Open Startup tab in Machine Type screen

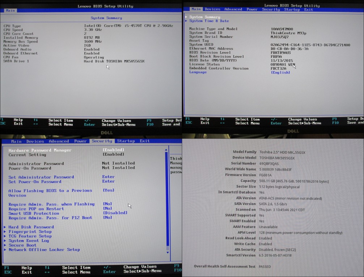[x=292, y=9]
